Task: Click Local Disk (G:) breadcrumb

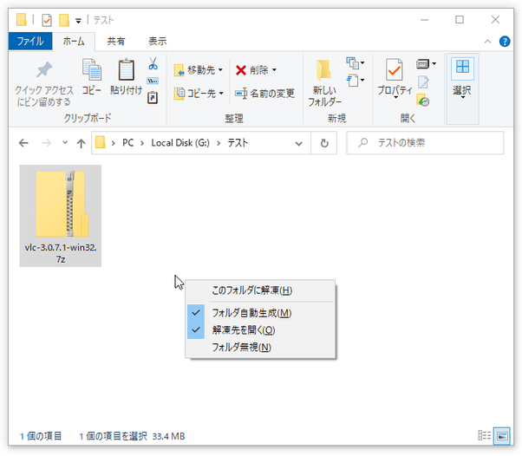Action: 180,143
